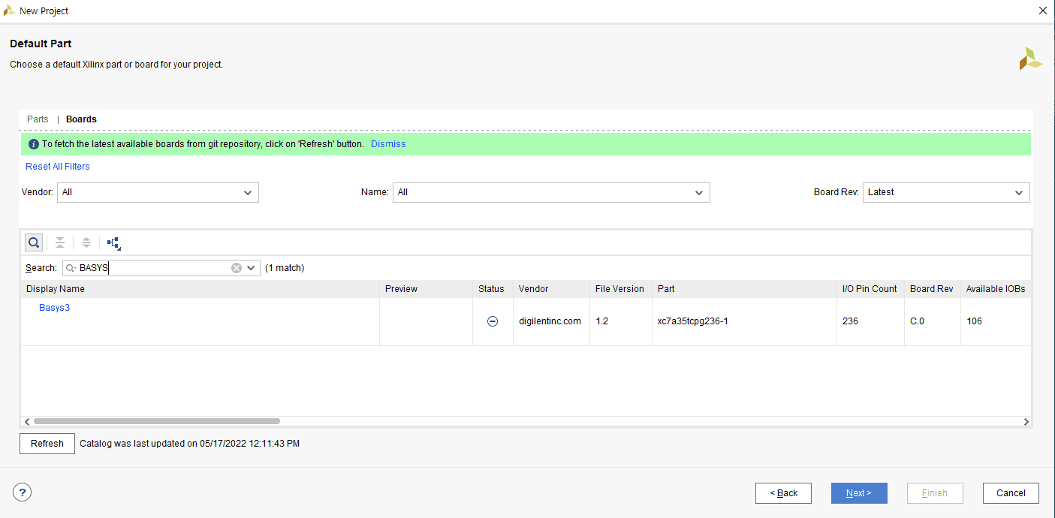Click the "(1 match)" search result count
This screenshot has height=518, width=1055.
click(x=285, y=268)
